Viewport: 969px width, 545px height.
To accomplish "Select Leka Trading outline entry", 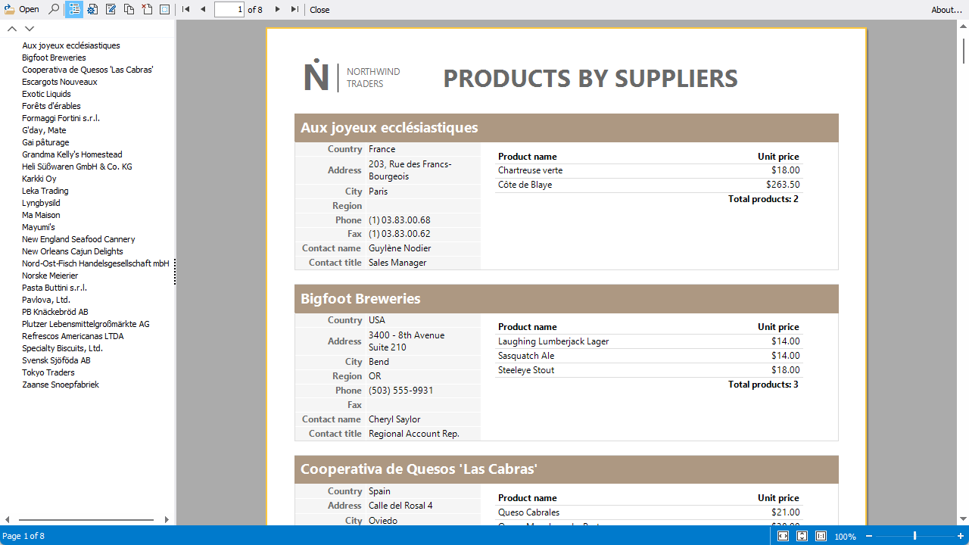I will point(45,191).
